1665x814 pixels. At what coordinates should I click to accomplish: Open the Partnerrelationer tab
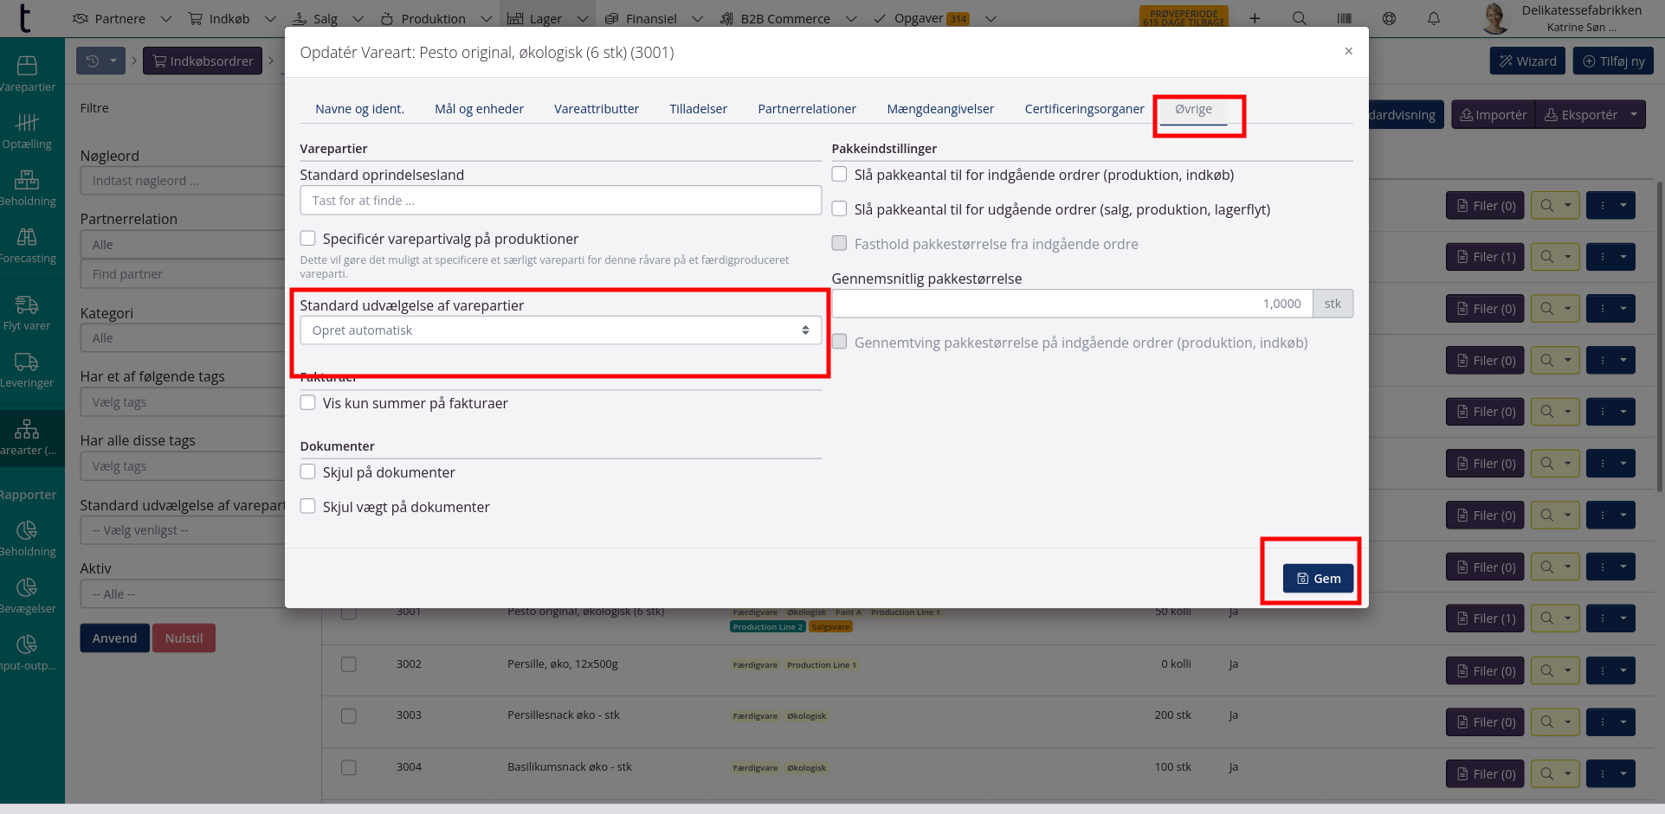806,109
